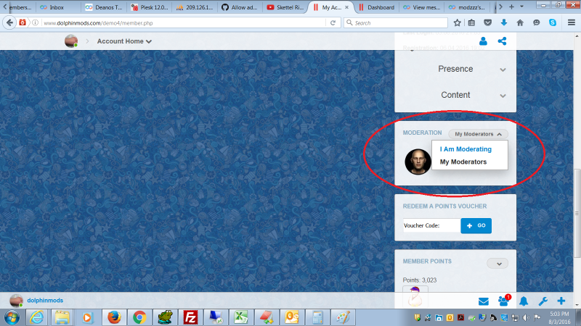Open the volume speaker tray icon
This screenshot has height=326, width=581.
click(x=526, y=317)
